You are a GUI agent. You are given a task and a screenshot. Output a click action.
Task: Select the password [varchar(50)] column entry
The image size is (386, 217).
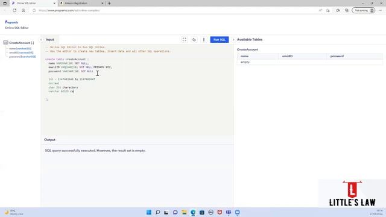tap(22, 57)
